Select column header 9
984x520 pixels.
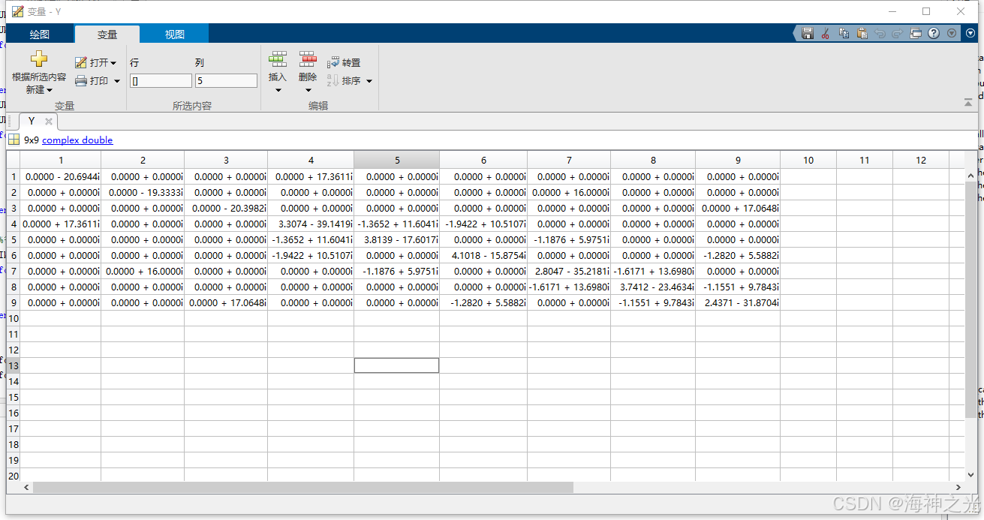click(x=738, y=160)
